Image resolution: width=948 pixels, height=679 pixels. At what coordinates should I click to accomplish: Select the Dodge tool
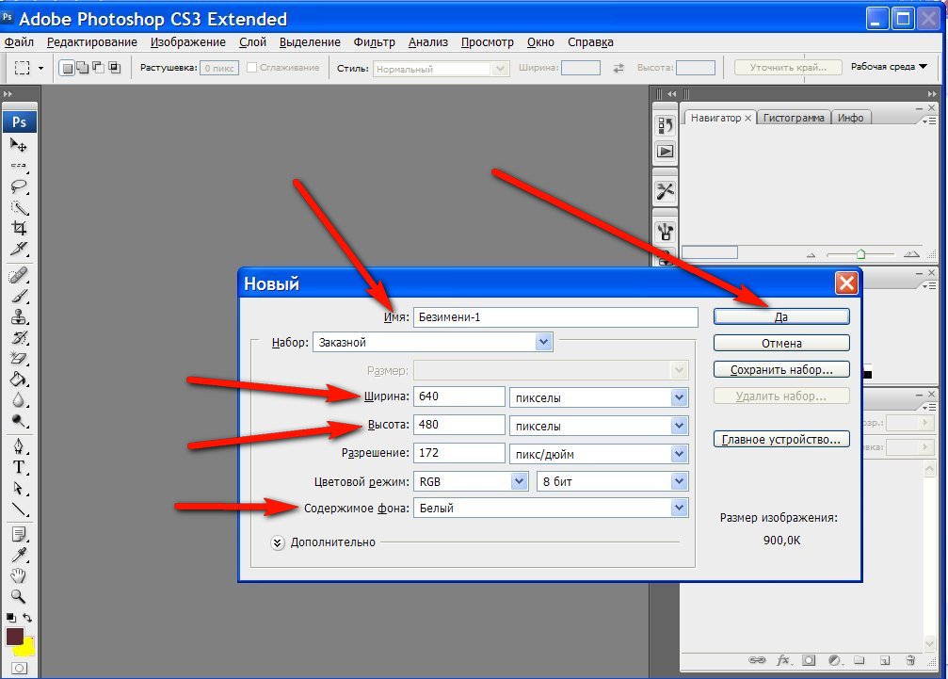pyautogui.click(x=19, y=421)
